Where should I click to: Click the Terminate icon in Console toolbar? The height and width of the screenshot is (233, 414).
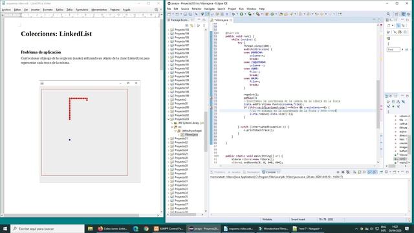(x=338, y=172)
